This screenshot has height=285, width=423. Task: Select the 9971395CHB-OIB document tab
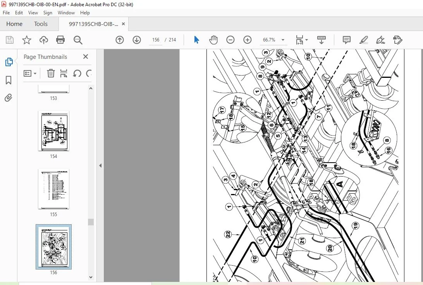[93, 24]
